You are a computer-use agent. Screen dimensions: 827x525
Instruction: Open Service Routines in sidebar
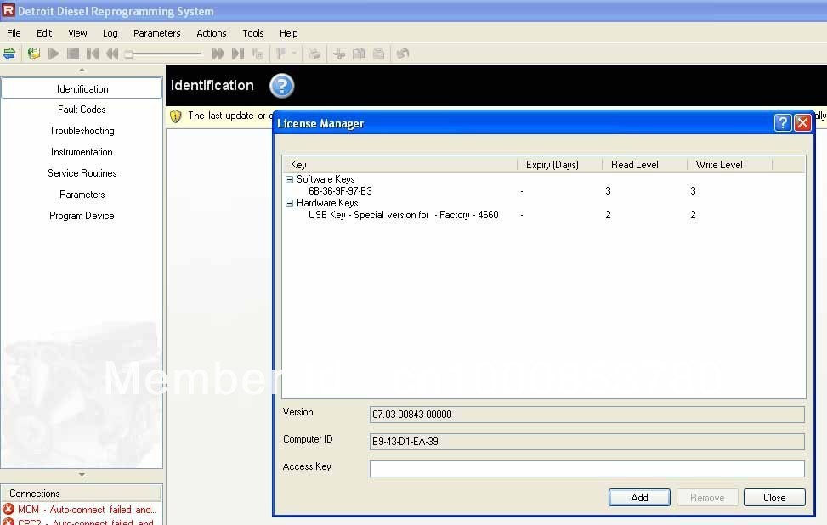click(82, 173)
